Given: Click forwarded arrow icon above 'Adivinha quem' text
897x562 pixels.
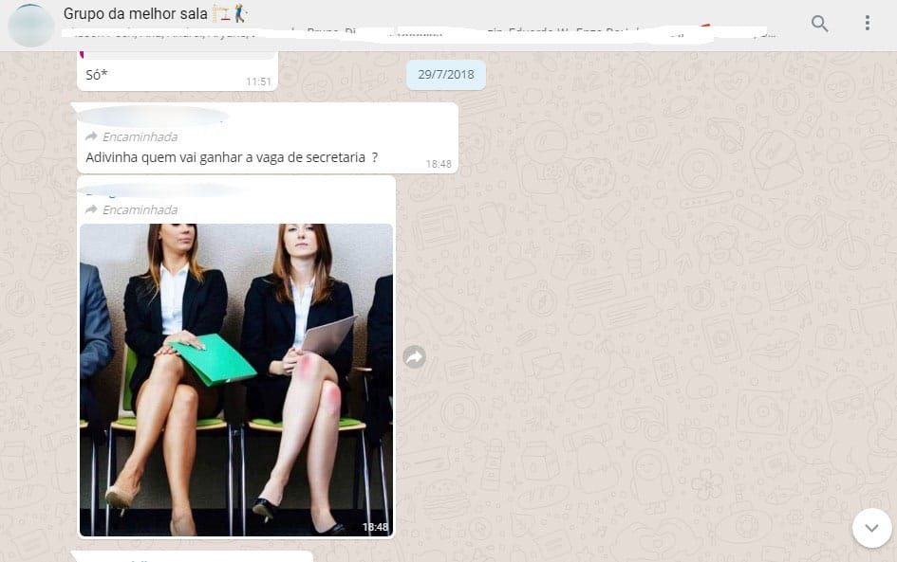Looking at the screenshot, I should click(92, 137).
